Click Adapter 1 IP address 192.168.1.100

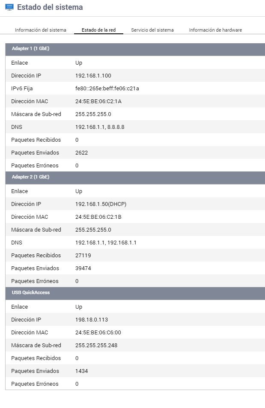[93, 76]
